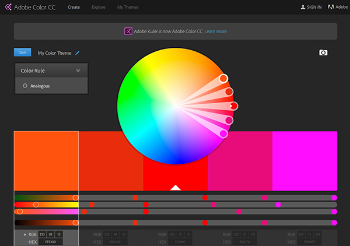The width and height of the screenshot is (350, 246).
Task: Select the Analogous color rule
Action: coord(40,86)
